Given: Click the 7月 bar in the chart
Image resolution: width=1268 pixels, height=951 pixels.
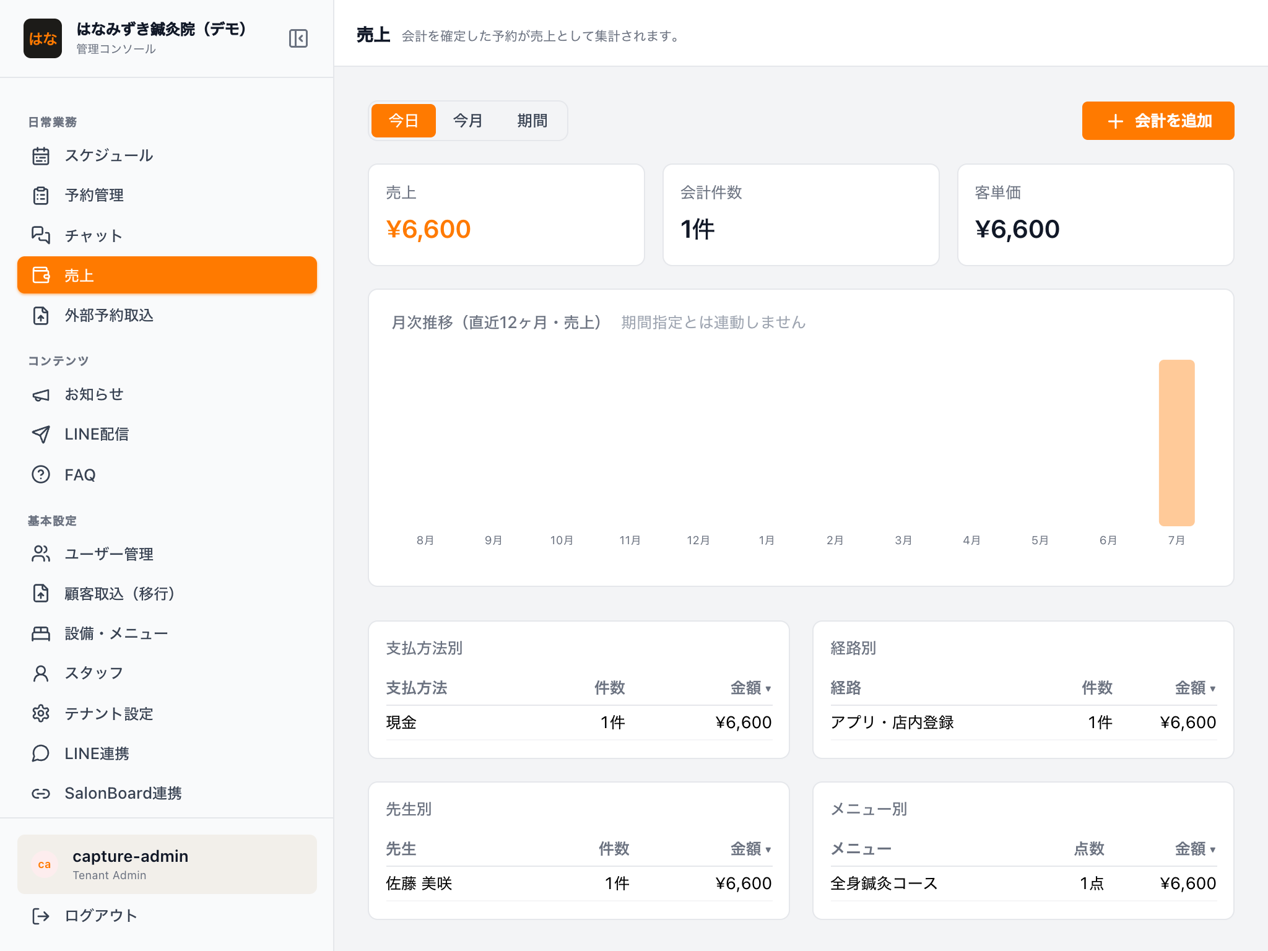Looking at the screenshot, I should pos(1176,443).
